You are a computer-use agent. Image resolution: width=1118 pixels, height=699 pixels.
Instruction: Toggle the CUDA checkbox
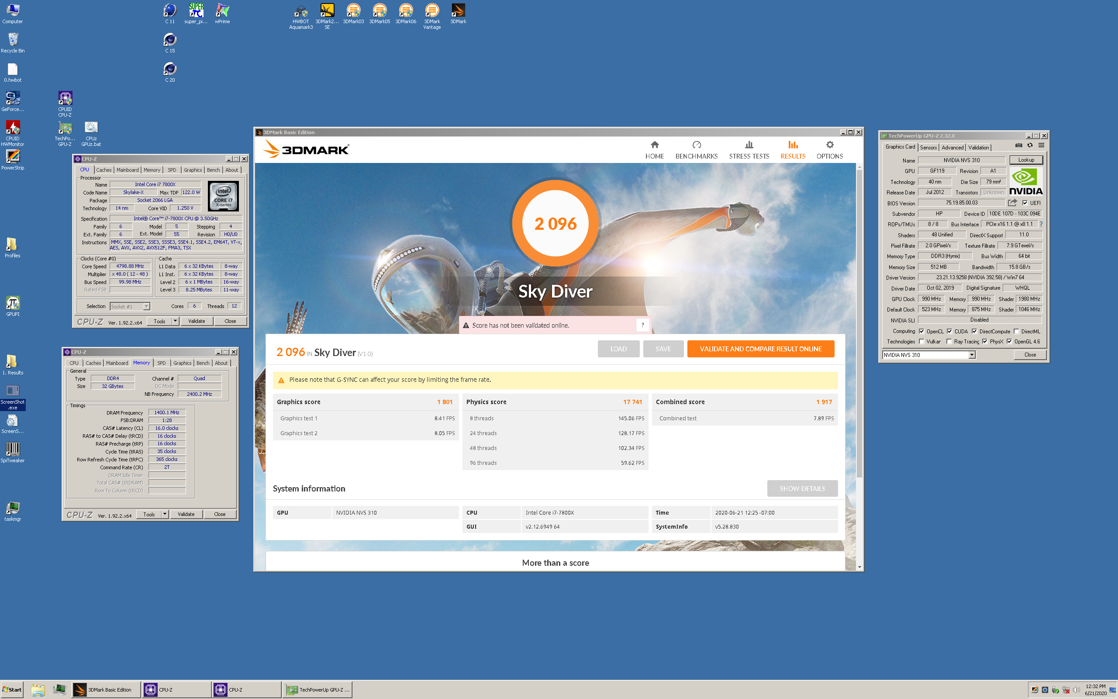949,332
